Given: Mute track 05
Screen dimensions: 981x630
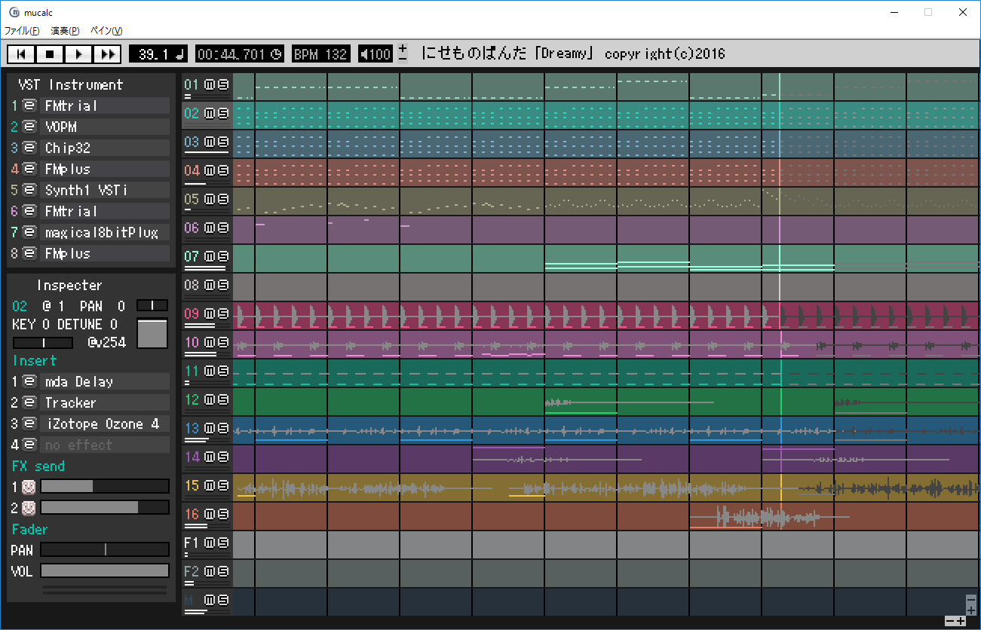Looking at the screenshot, I should tap(210, 199).
